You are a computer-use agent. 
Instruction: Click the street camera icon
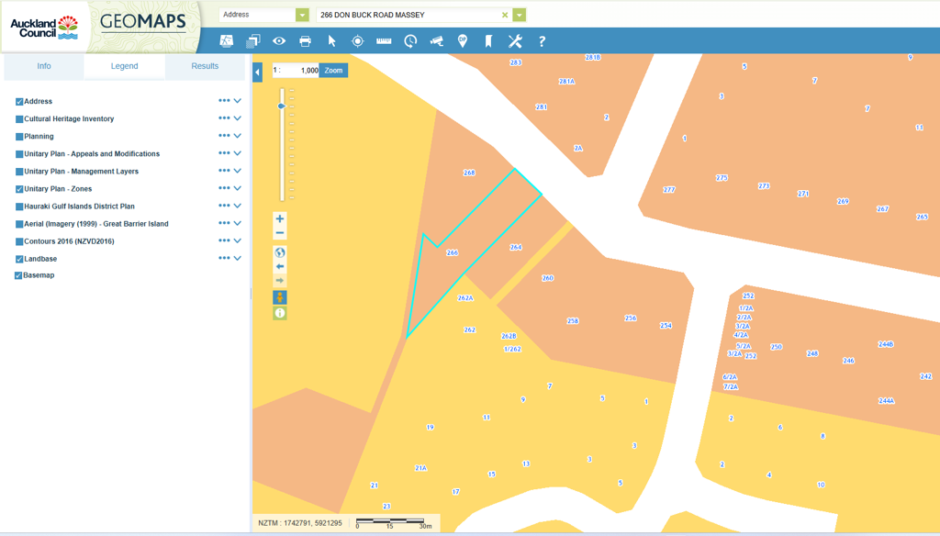436,41
